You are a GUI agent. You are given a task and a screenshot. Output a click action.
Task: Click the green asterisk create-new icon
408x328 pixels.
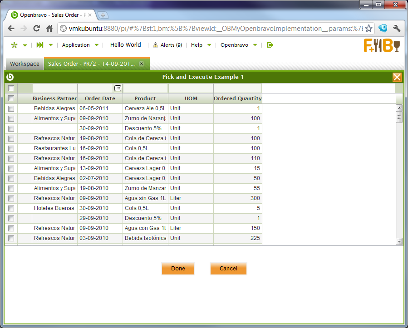(14, 45)
